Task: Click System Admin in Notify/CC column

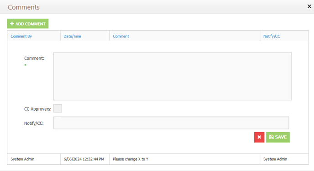Action: [275, 159]
